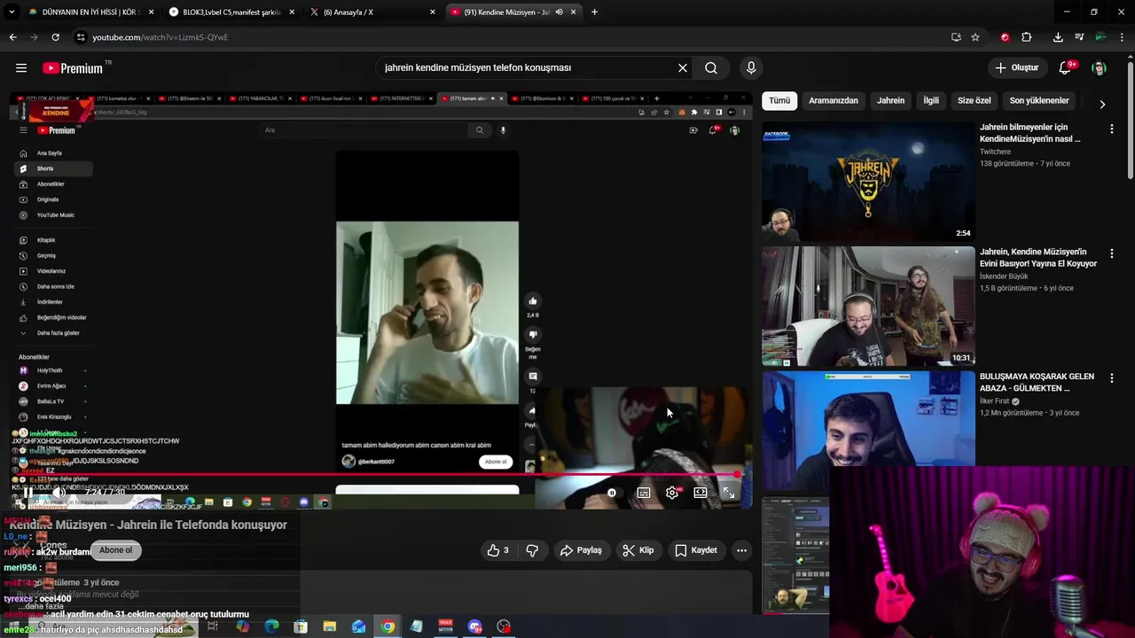This screenshot has height=638, width=1135.
Task: Open the Chrome three-dot menu
Action: tap(1123, 37)
